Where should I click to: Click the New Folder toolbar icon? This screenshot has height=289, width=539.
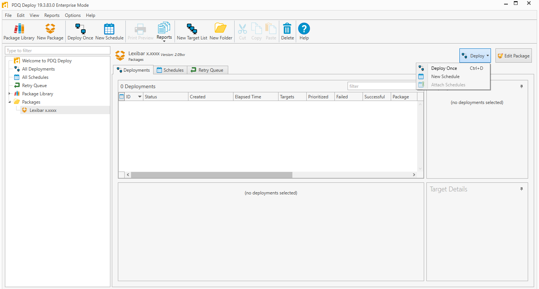tap(221, 32)
